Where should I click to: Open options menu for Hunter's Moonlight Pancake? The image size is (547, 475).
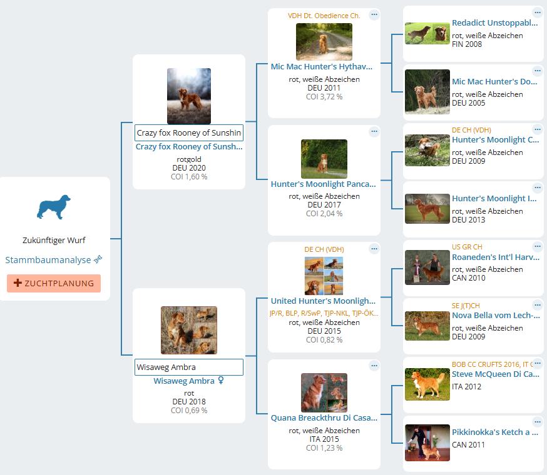374,131
